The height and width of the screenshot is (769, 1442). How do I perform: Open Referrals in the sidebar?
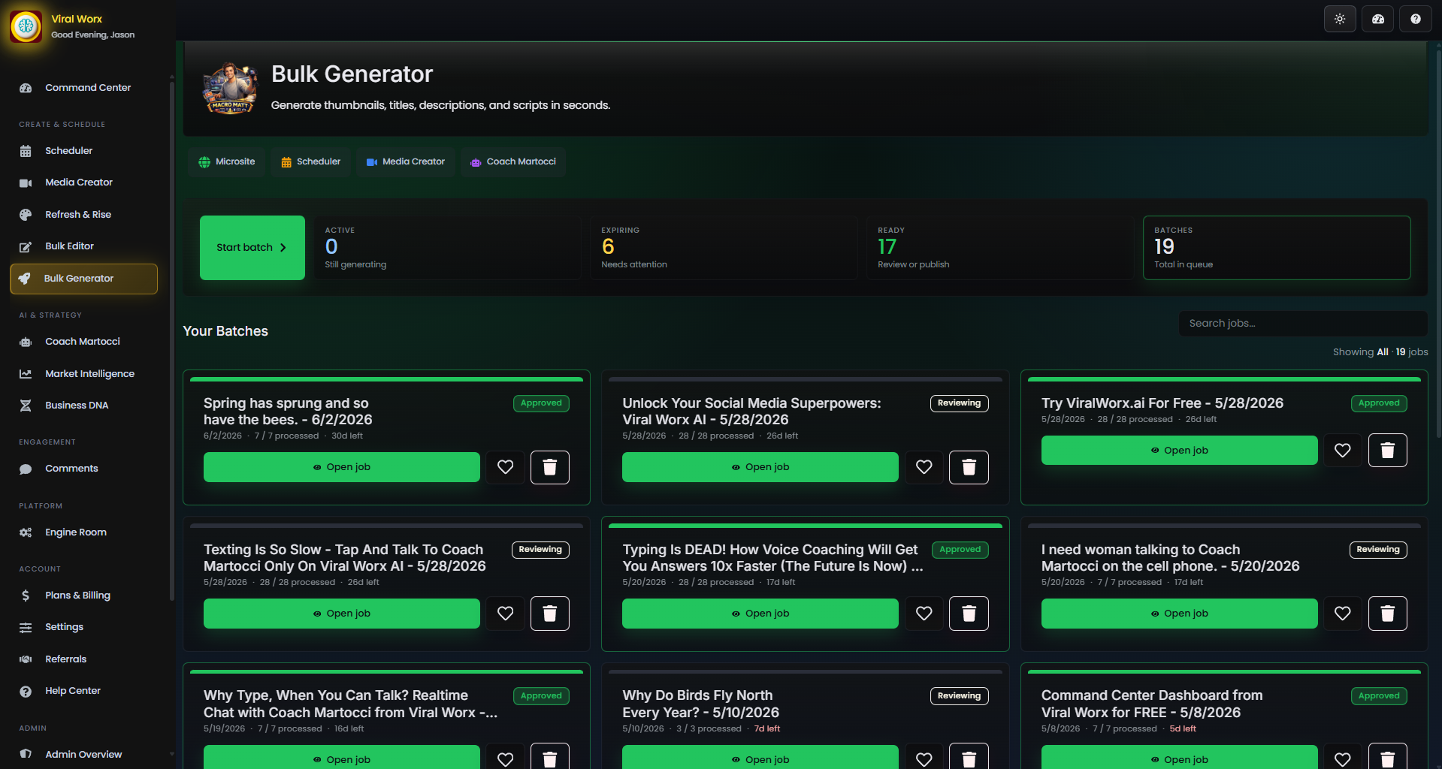point(84,659)
